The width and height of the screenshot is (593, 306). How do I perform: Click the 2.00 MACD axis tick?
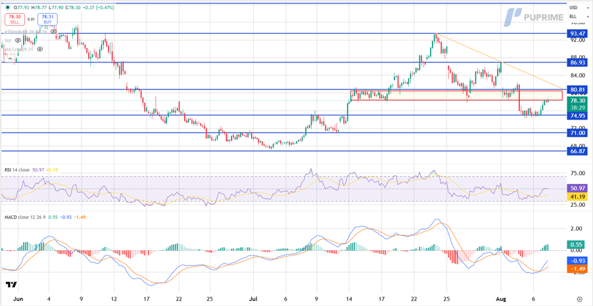(577, 229)
